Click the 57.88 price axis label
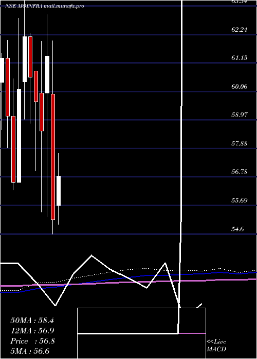Viewport: 257px width, 359px height. click(240, 144)
